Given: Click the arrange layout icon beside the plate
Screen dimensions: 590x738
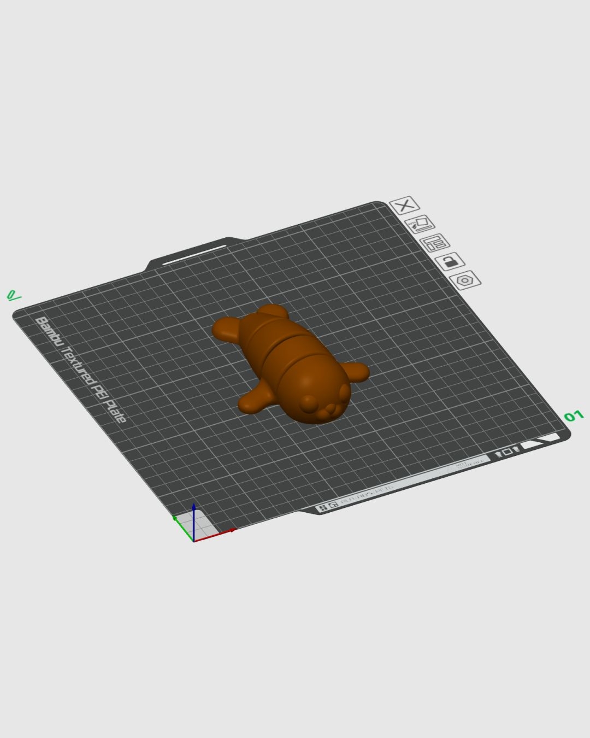Looking at the screenshot, I should 436,243.
